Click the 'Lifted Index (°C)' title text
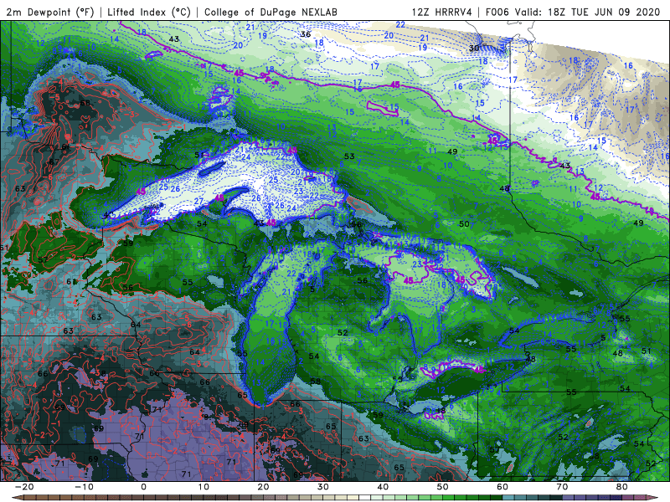The width and height of the screenshot is (670, 502). [149, 12]
